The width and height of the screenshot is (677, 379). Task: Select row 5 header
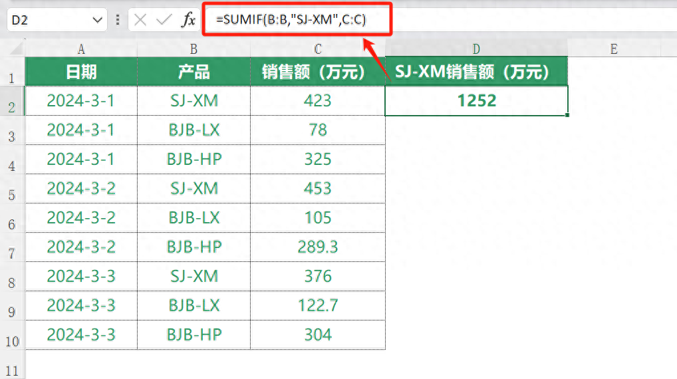click(x=12, y=189)
